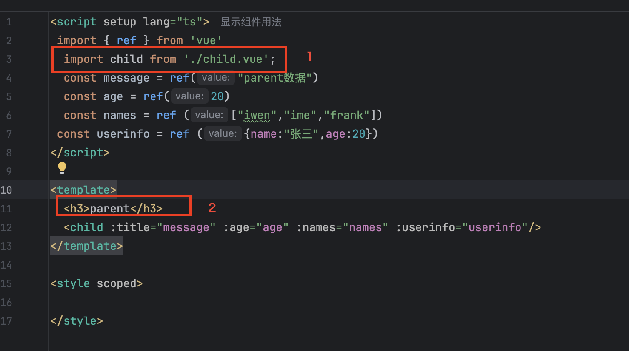Click the underlined "iwen" string

pyautogui.click(x=257, y=115)
